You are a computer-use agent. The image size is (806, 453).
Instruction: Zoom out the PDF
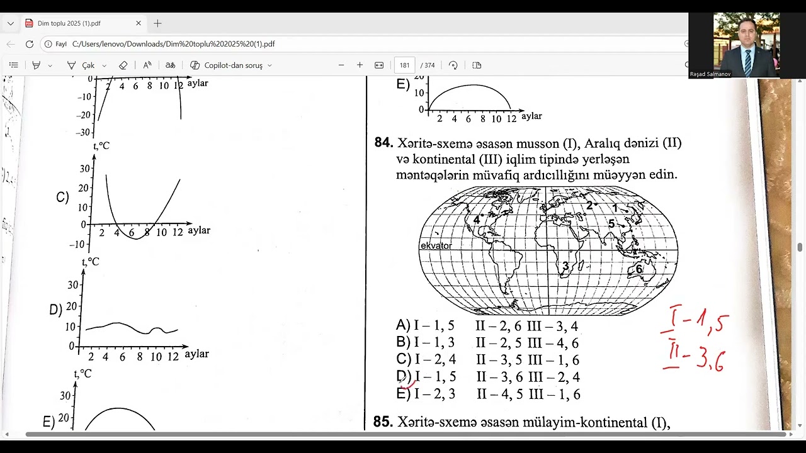341,65
